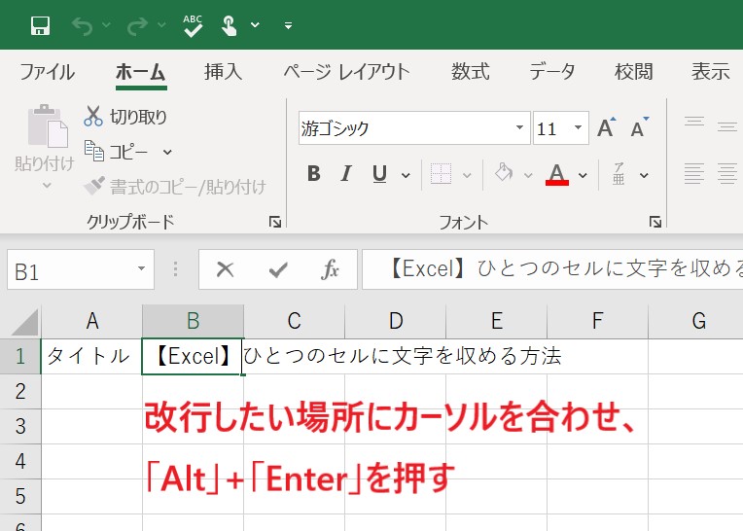Click the Touch/Mouse mode hand icon
This screenshot has width=743, height=531.
pyautogui.click(x=229, y=25)
